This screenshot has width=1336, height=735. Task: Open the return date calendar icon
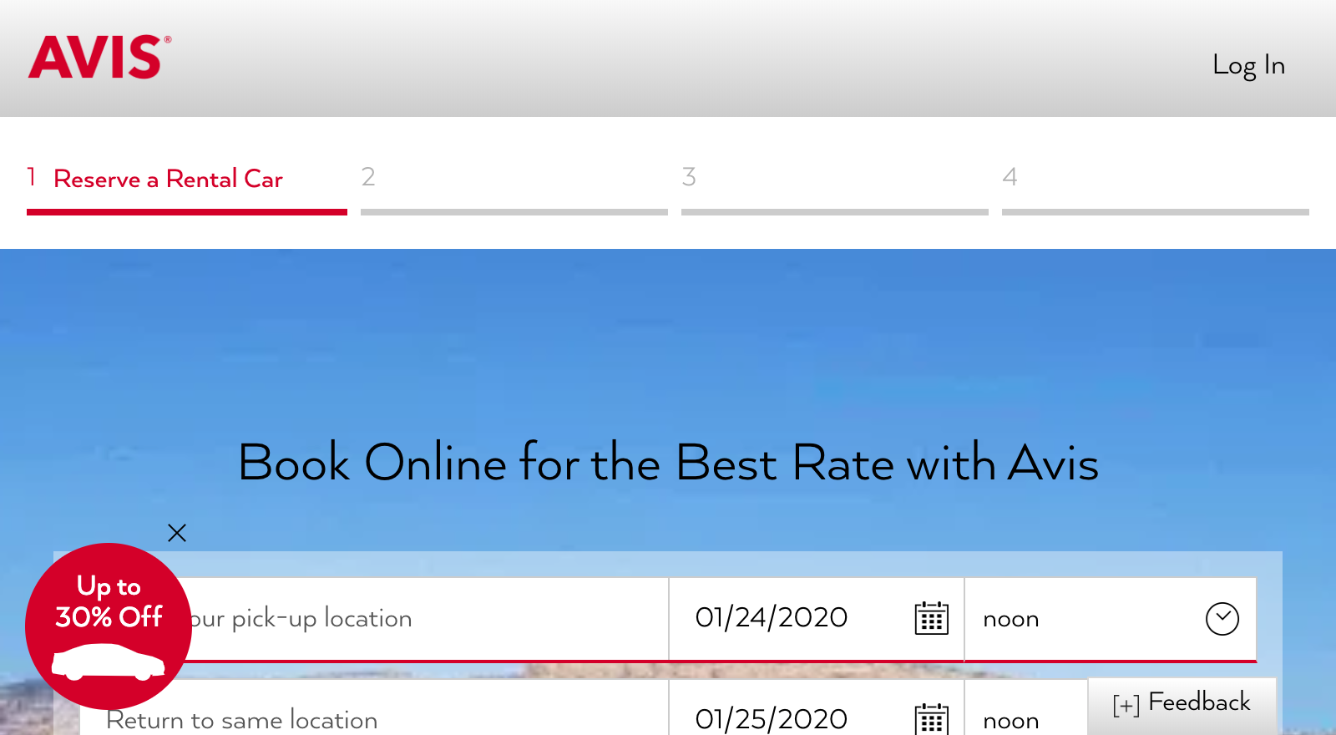pyautogui.click(x=932, y=719)
